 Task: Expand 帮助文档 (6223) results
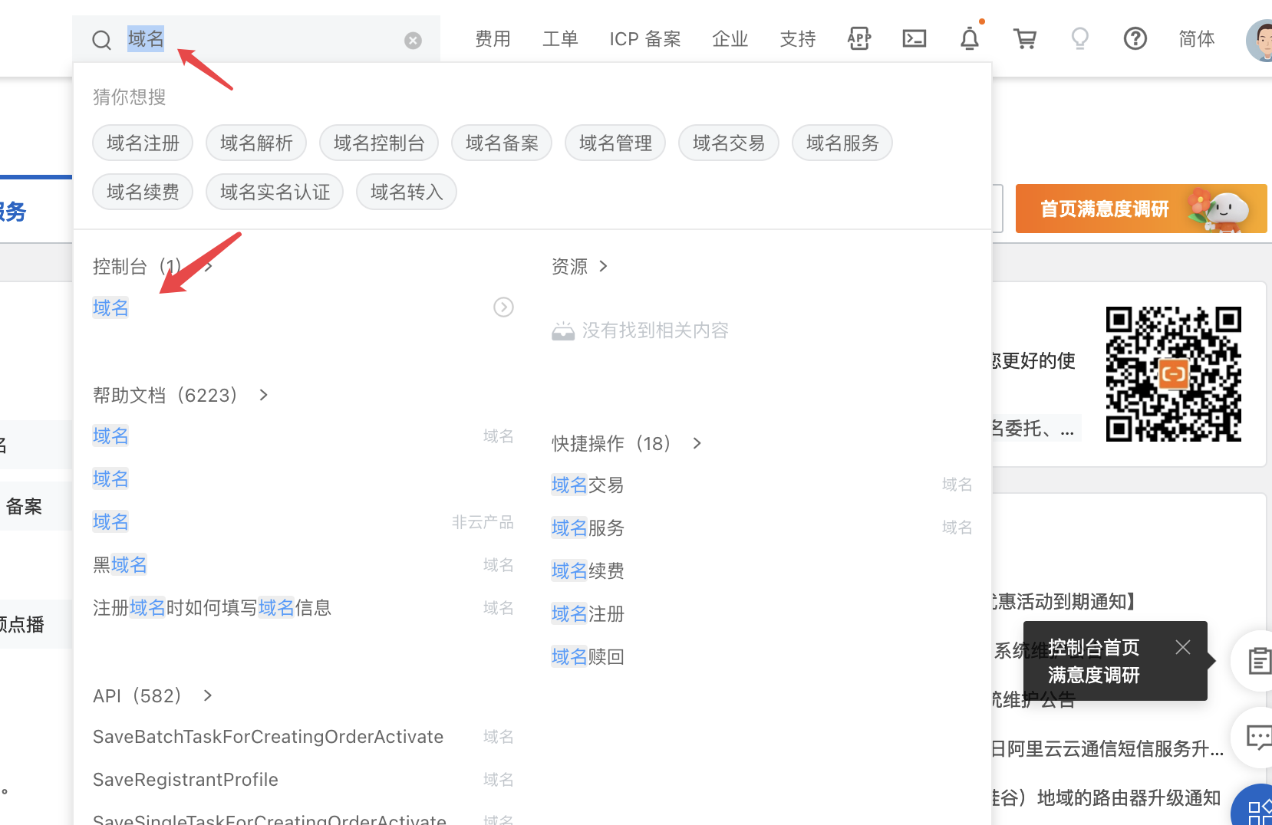180,396
